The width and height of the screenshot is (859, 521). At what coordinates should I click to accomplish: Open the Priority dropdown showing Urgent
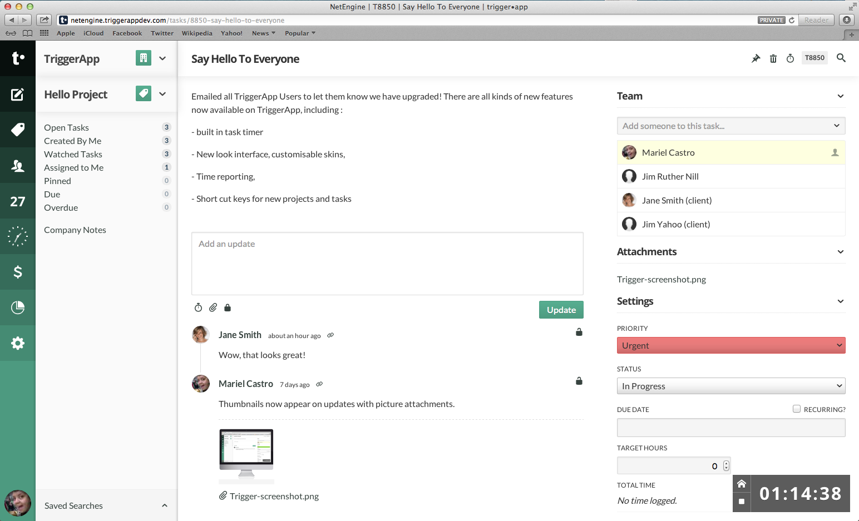pos(730,345)
